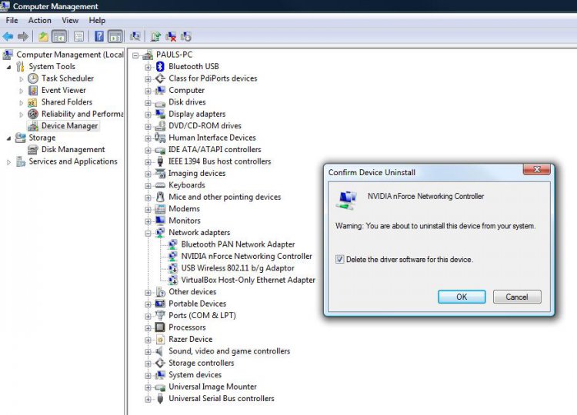This screenshot has width=577, height=415.
Task: Click the blue Help question mark icon
Action: 99,36
